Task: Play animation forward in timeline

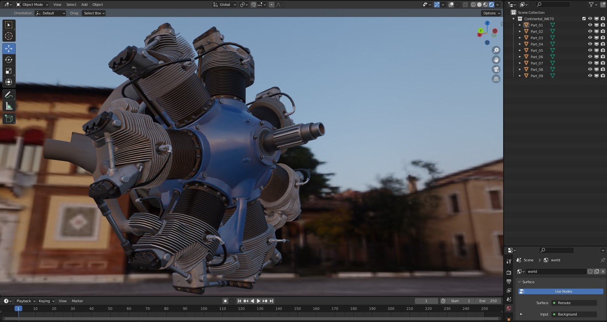Action: [259, 301]
